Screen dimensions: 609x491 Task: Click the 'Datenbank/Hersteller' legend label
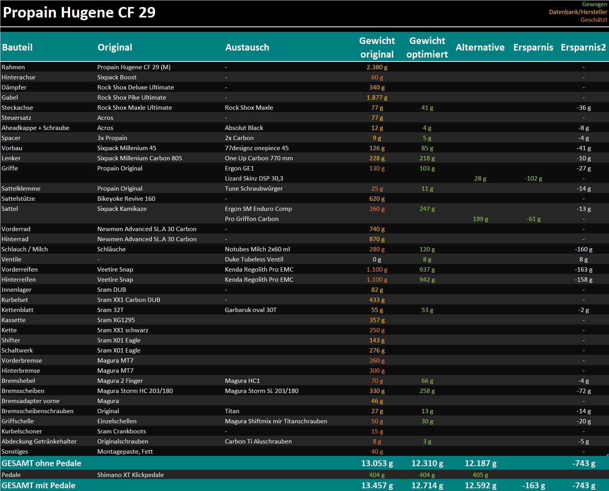click(578, 12)
